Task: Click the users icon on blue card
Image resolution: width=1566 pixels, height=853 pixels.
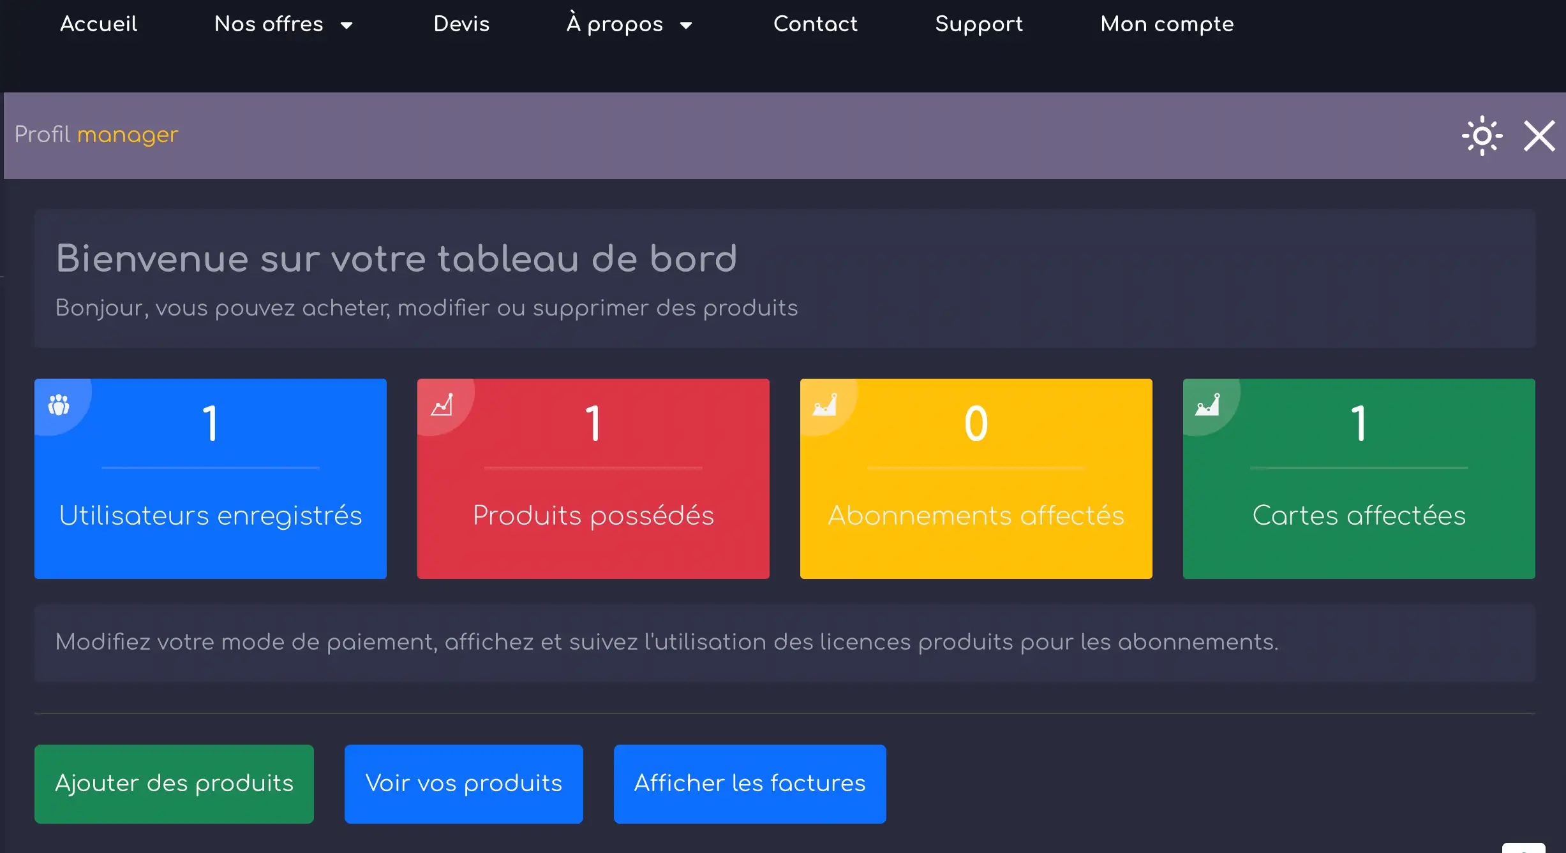Action: tap(59, 405)
